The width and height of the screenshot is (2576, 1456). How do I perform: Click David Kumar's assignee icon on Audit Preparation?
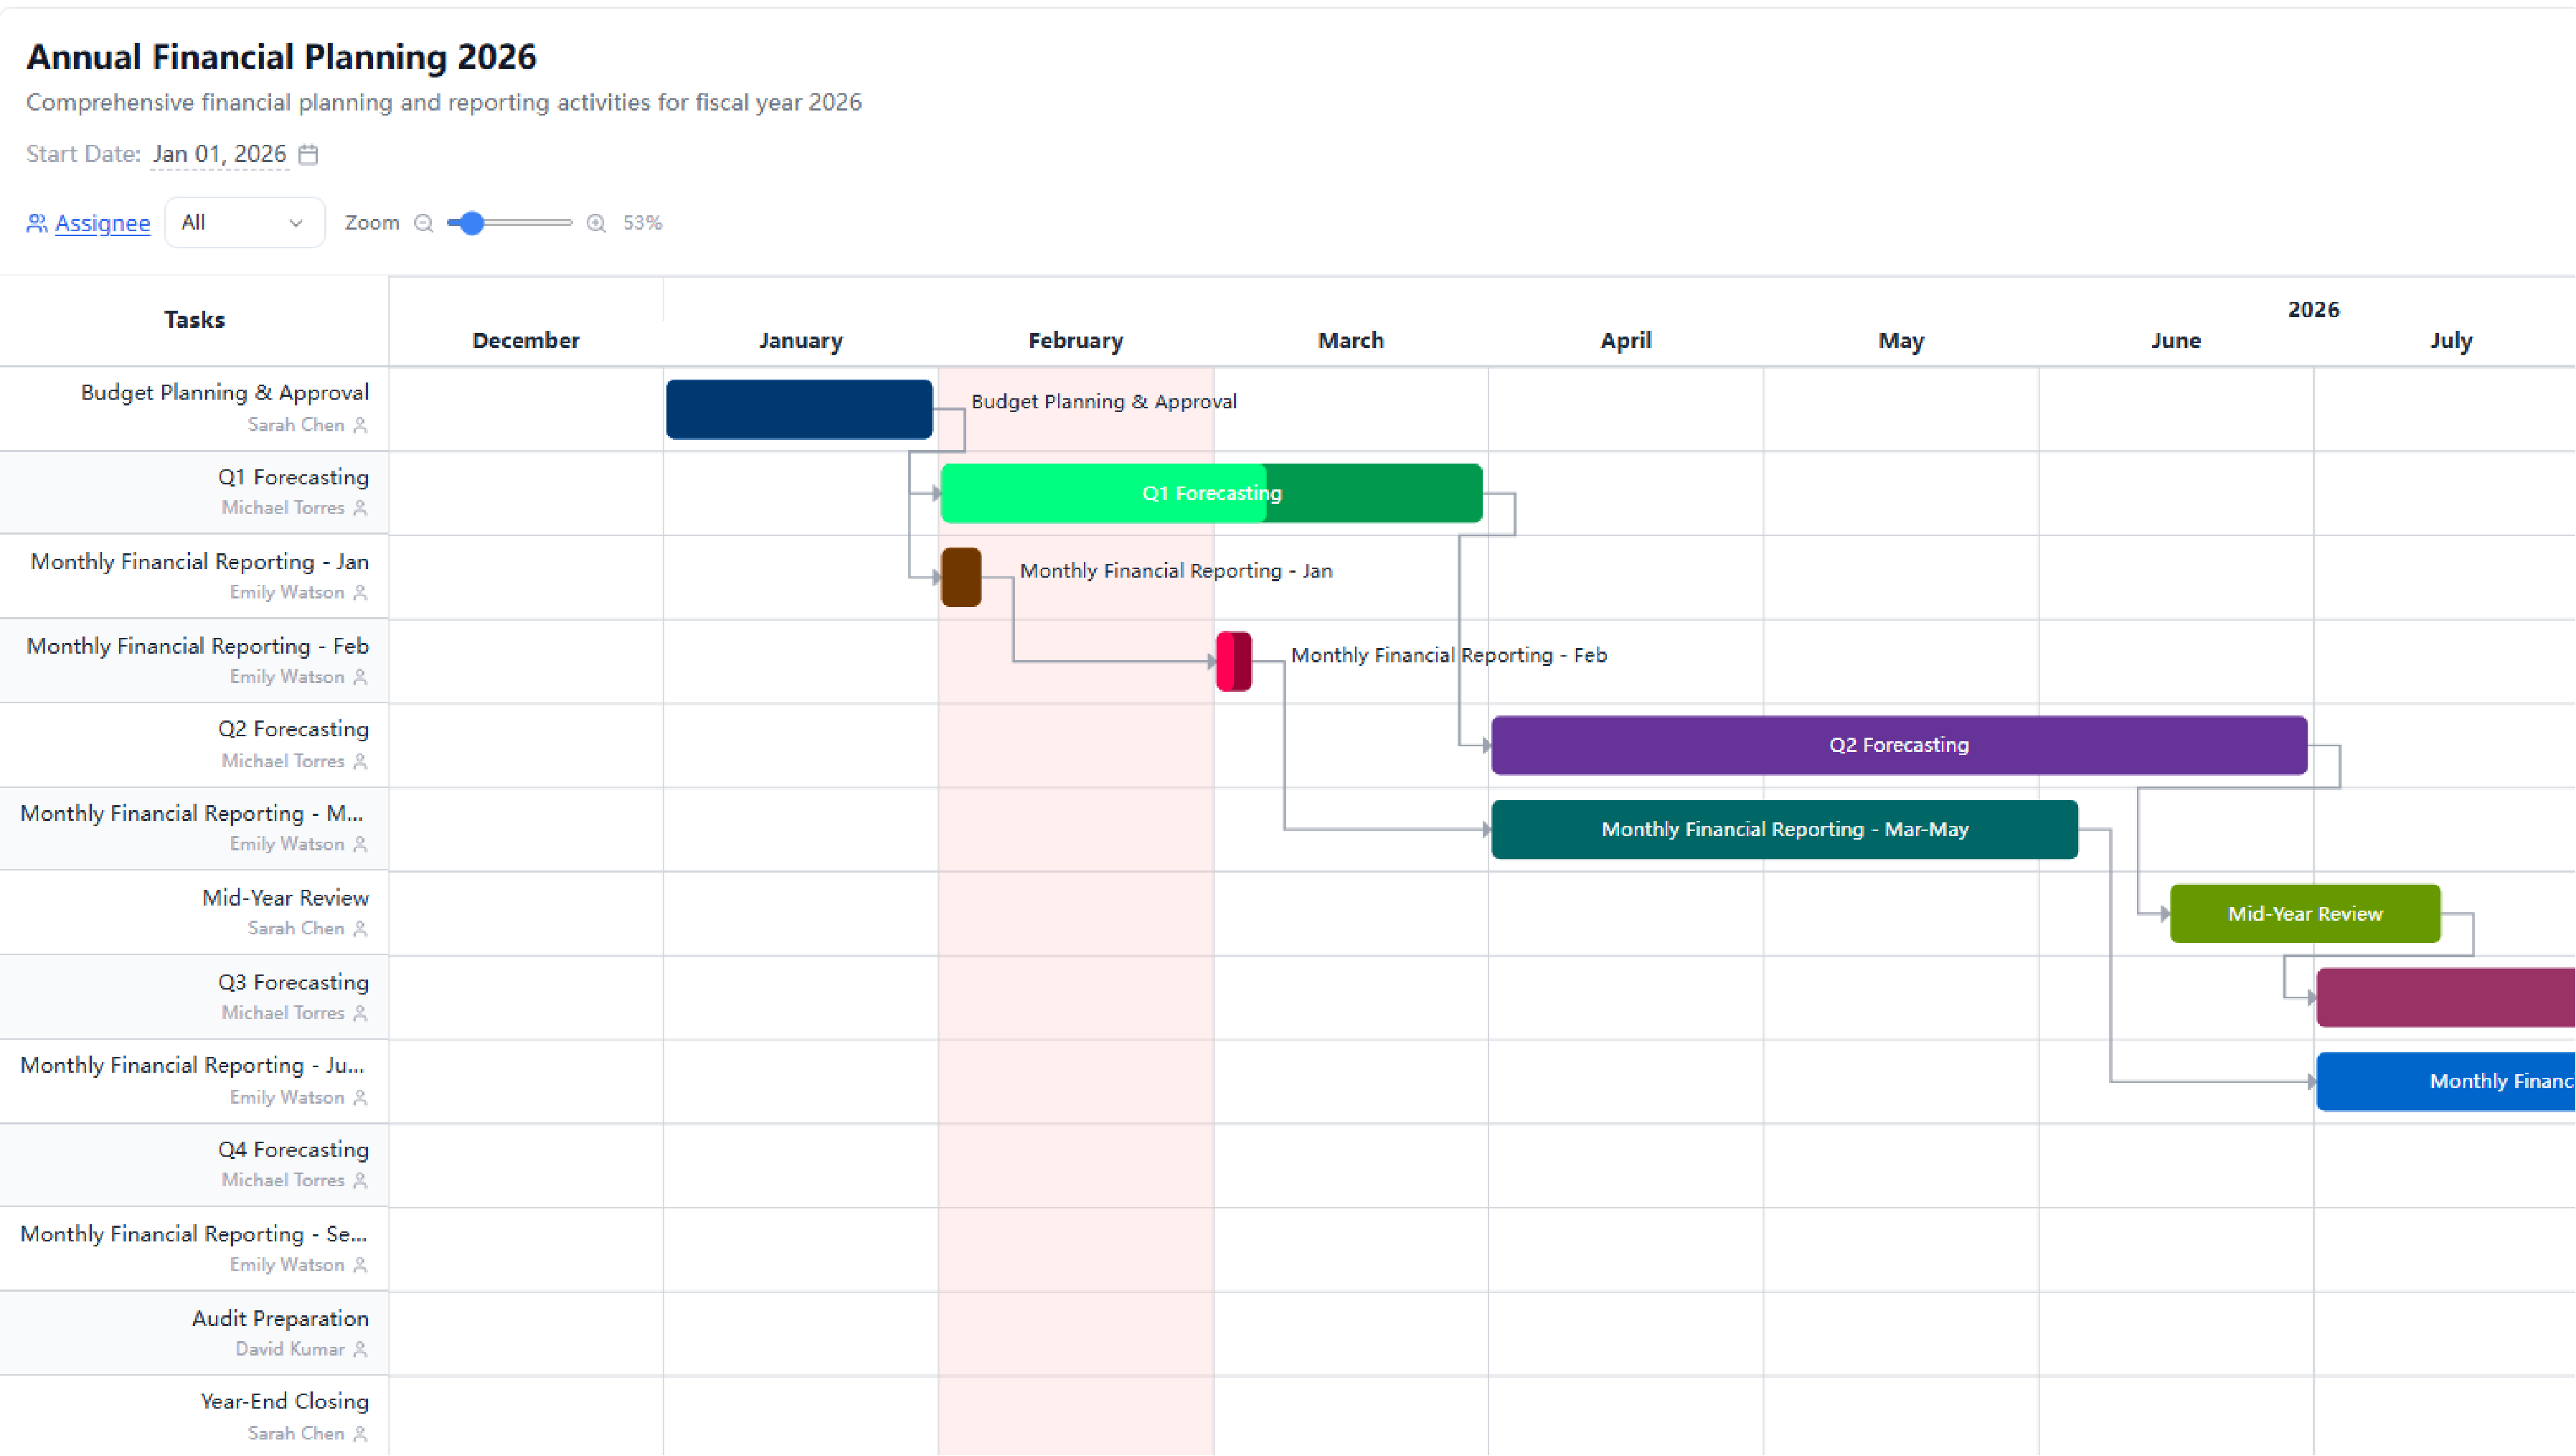360,1349
